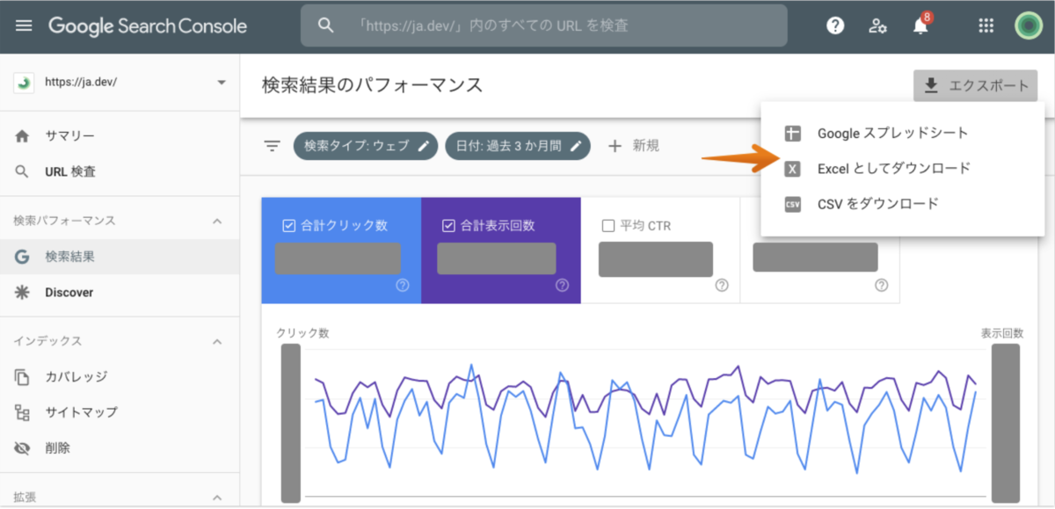Open users and permissions icon

tap(877, 25)
